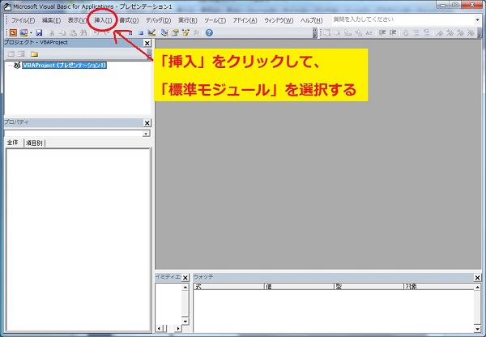
Task: Toggle Bookmark flag icon
Action: pos(440,32)
